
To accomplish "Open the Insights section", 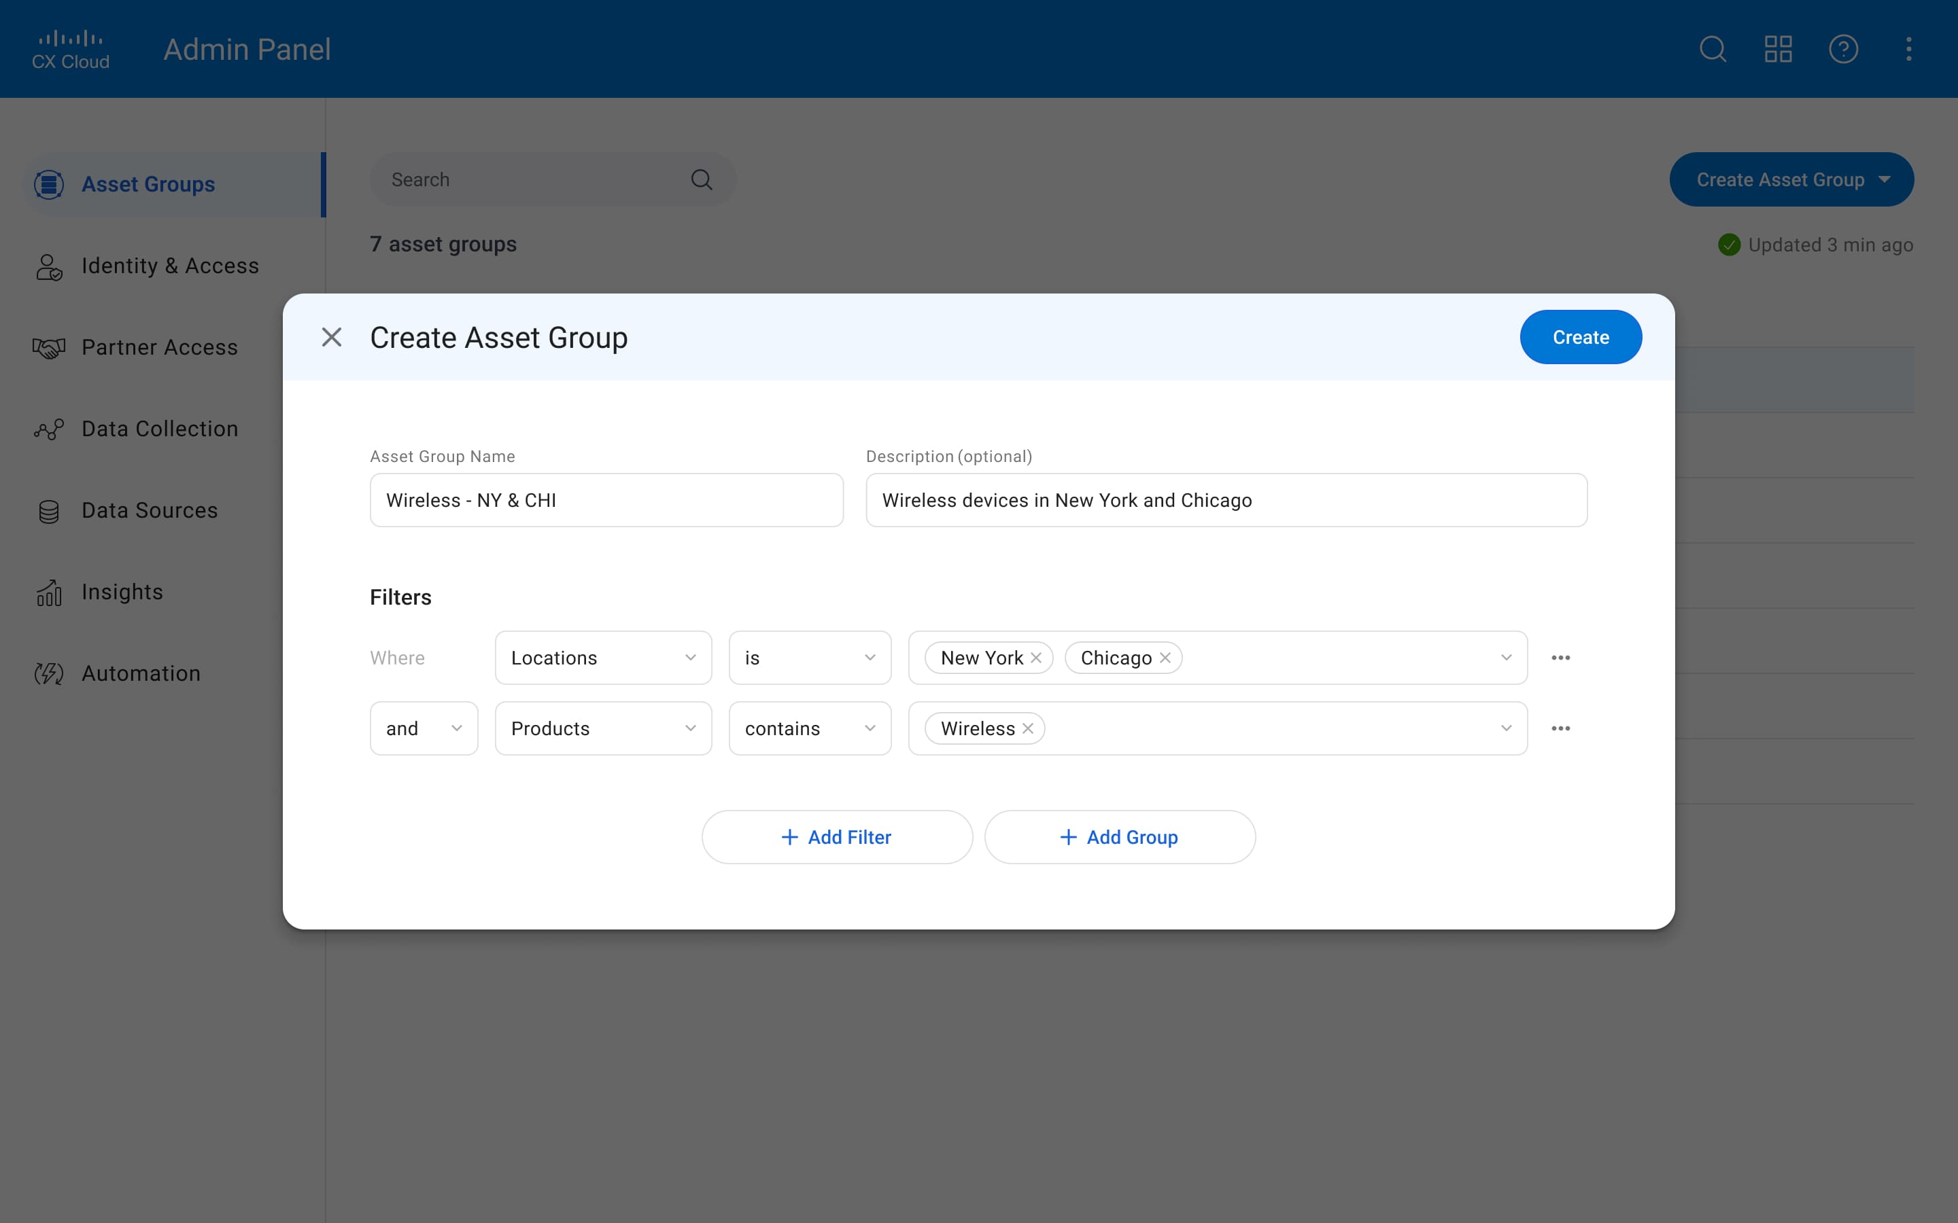I will click(122, 591).
